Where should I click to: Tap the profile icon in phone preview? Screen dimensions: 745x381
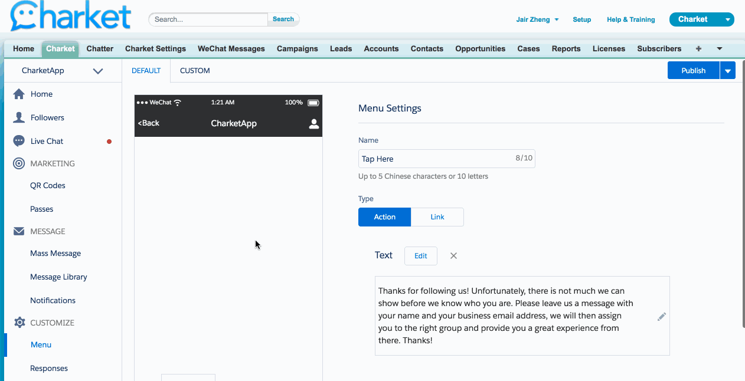313,124
